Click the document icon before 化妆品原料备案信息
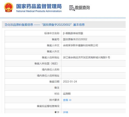The height and width of the screenshot is (117, 129). 6,25
